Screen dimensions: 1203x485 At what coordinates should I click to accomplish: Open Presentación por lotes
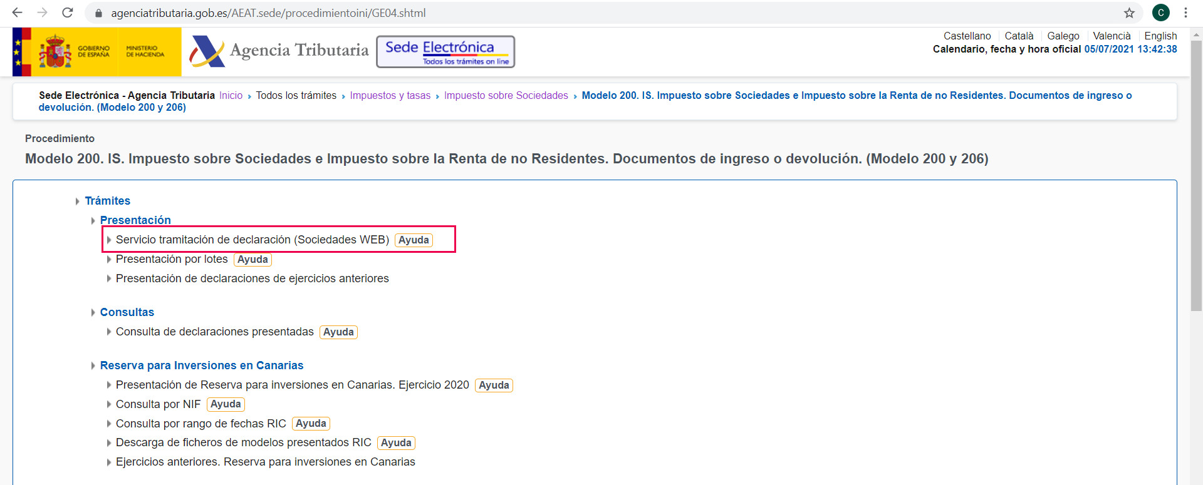[x=172, y=259]
